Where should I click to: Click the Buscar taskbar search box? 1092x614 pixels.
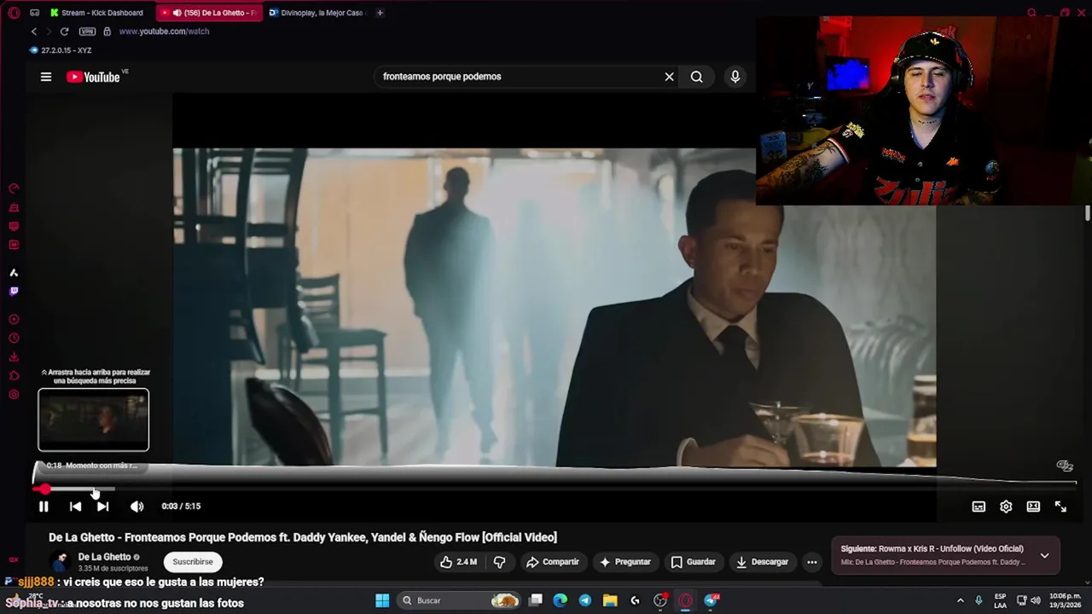461,600
